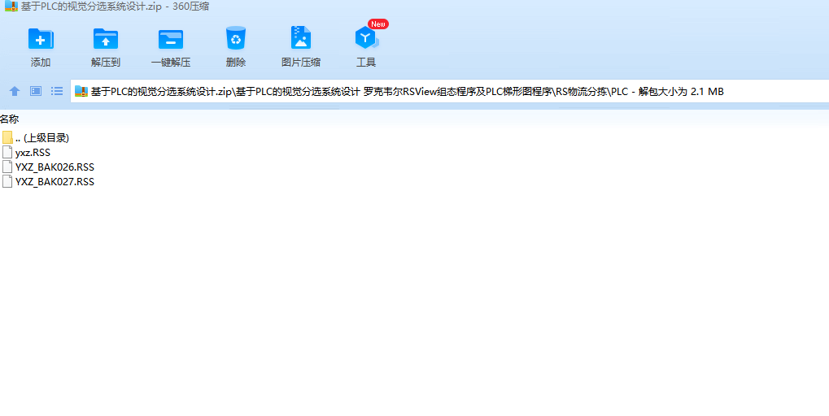Click the 名称 column header

click(10, 119)
